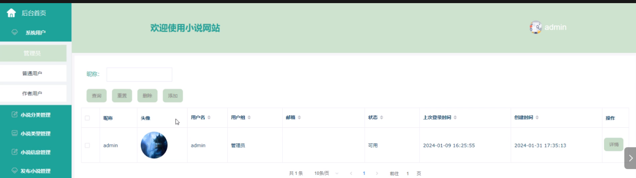Click the 删除 button
This screenshot has height=178, width=636.
point(147,96)
